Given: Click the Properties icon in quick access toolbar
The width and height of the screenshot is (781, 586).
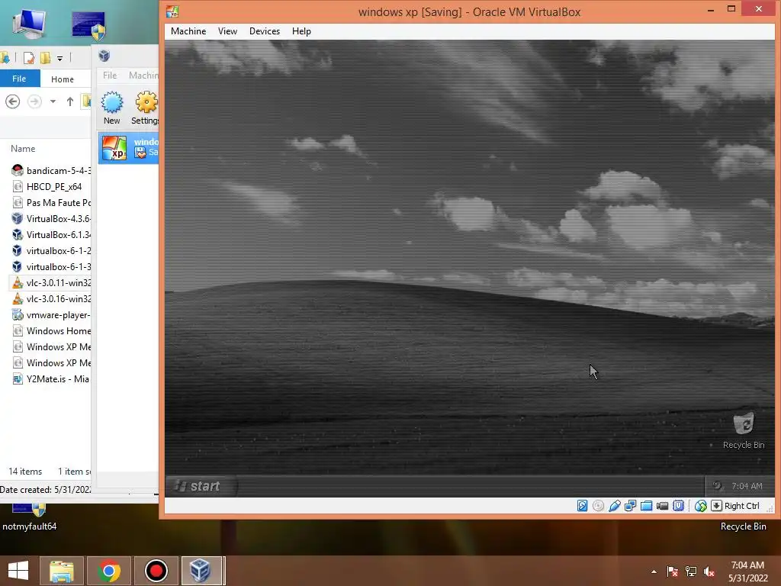Looking at the screenshot, I should pos(29,58).
